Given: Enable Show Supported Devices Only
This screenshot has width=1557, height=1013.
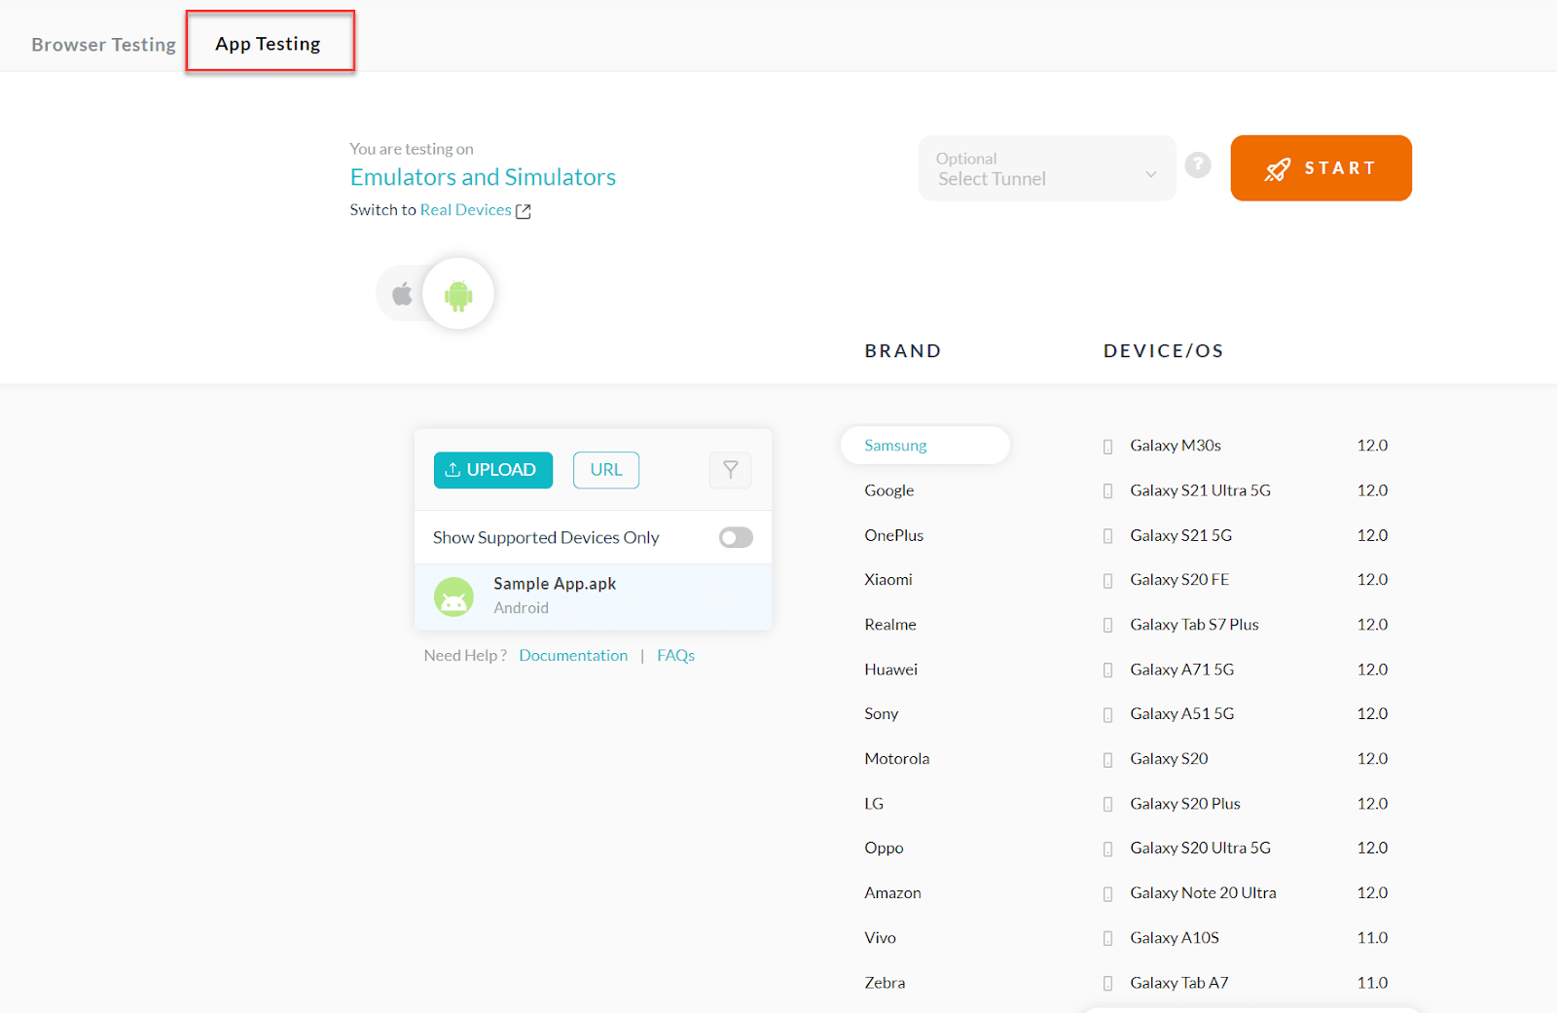Looking at the screenshot, I should click(736, 536).
